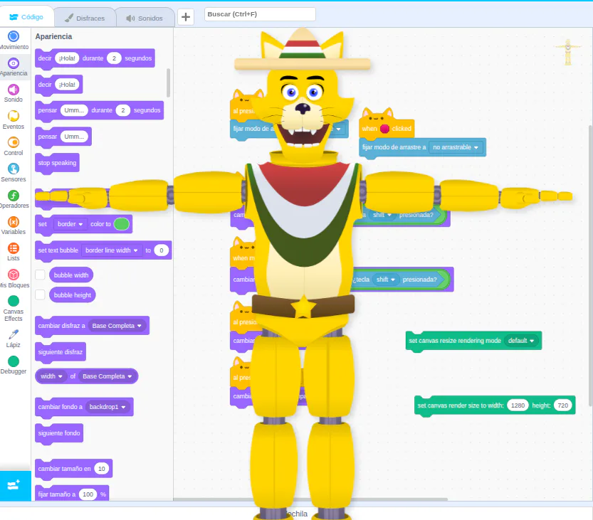This screenshot has width=593, height=520.
Task: Click the 0 value in set text bubble block
Action: [162, 250]
